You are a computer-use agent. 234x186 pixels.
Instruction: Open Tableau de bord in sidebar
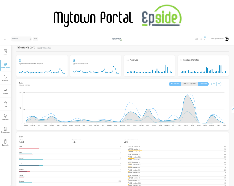(5, 65)
